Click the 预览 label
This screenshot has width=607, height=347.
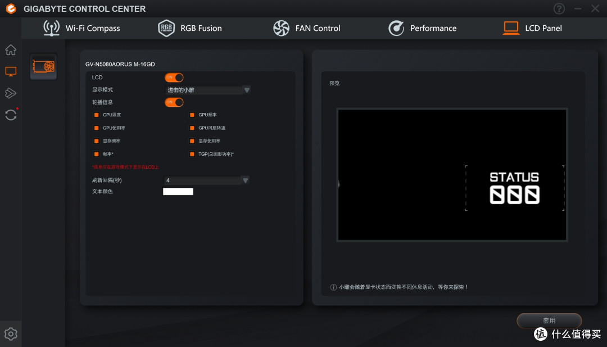tap(334, 83)
